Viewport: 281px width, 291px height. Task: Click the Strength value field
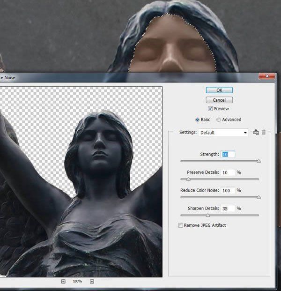tap(228, 155)
